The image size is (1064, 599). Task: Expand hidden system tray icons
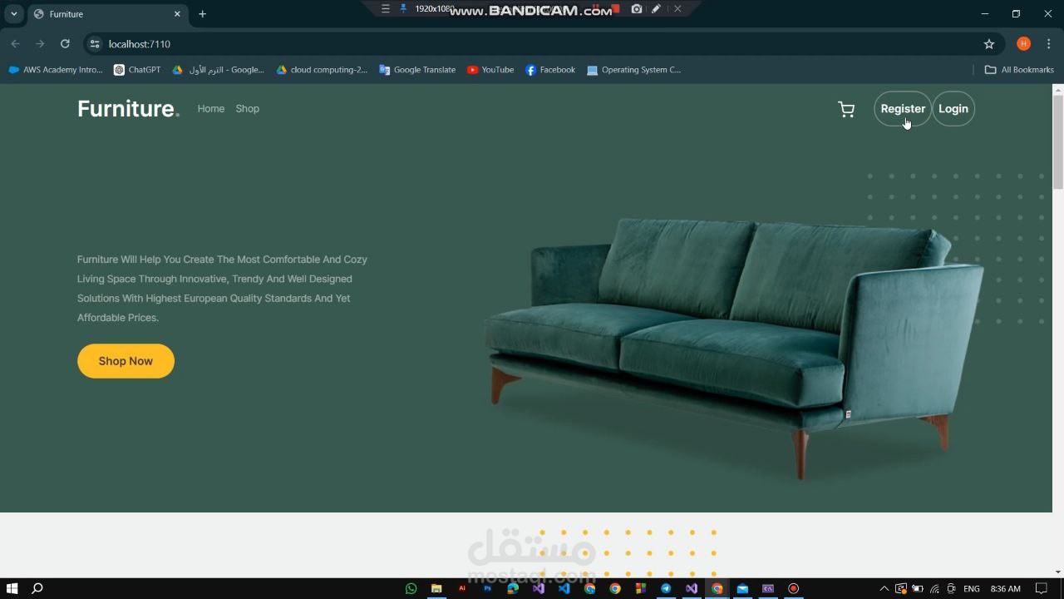[884, 588]
